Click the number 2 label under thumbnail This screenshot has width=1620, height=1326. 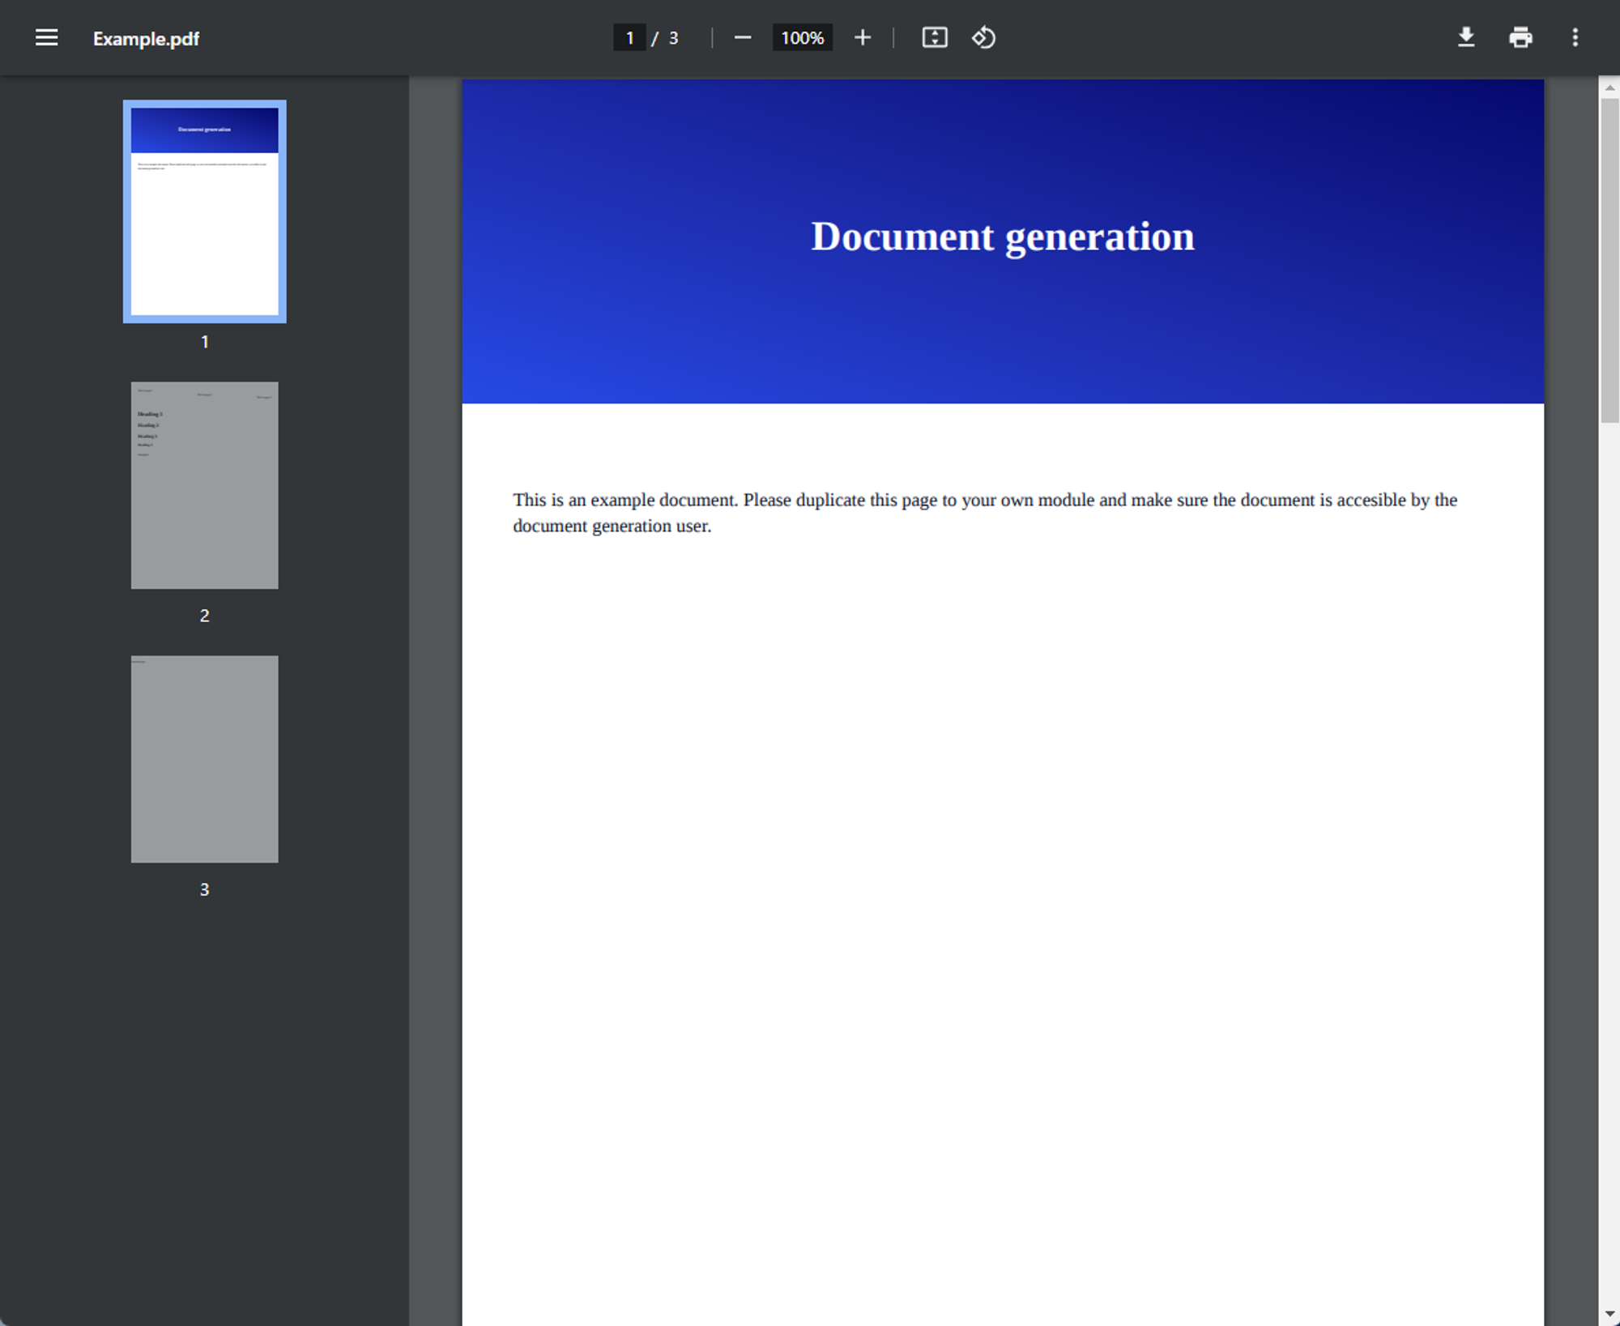point(204,616)
